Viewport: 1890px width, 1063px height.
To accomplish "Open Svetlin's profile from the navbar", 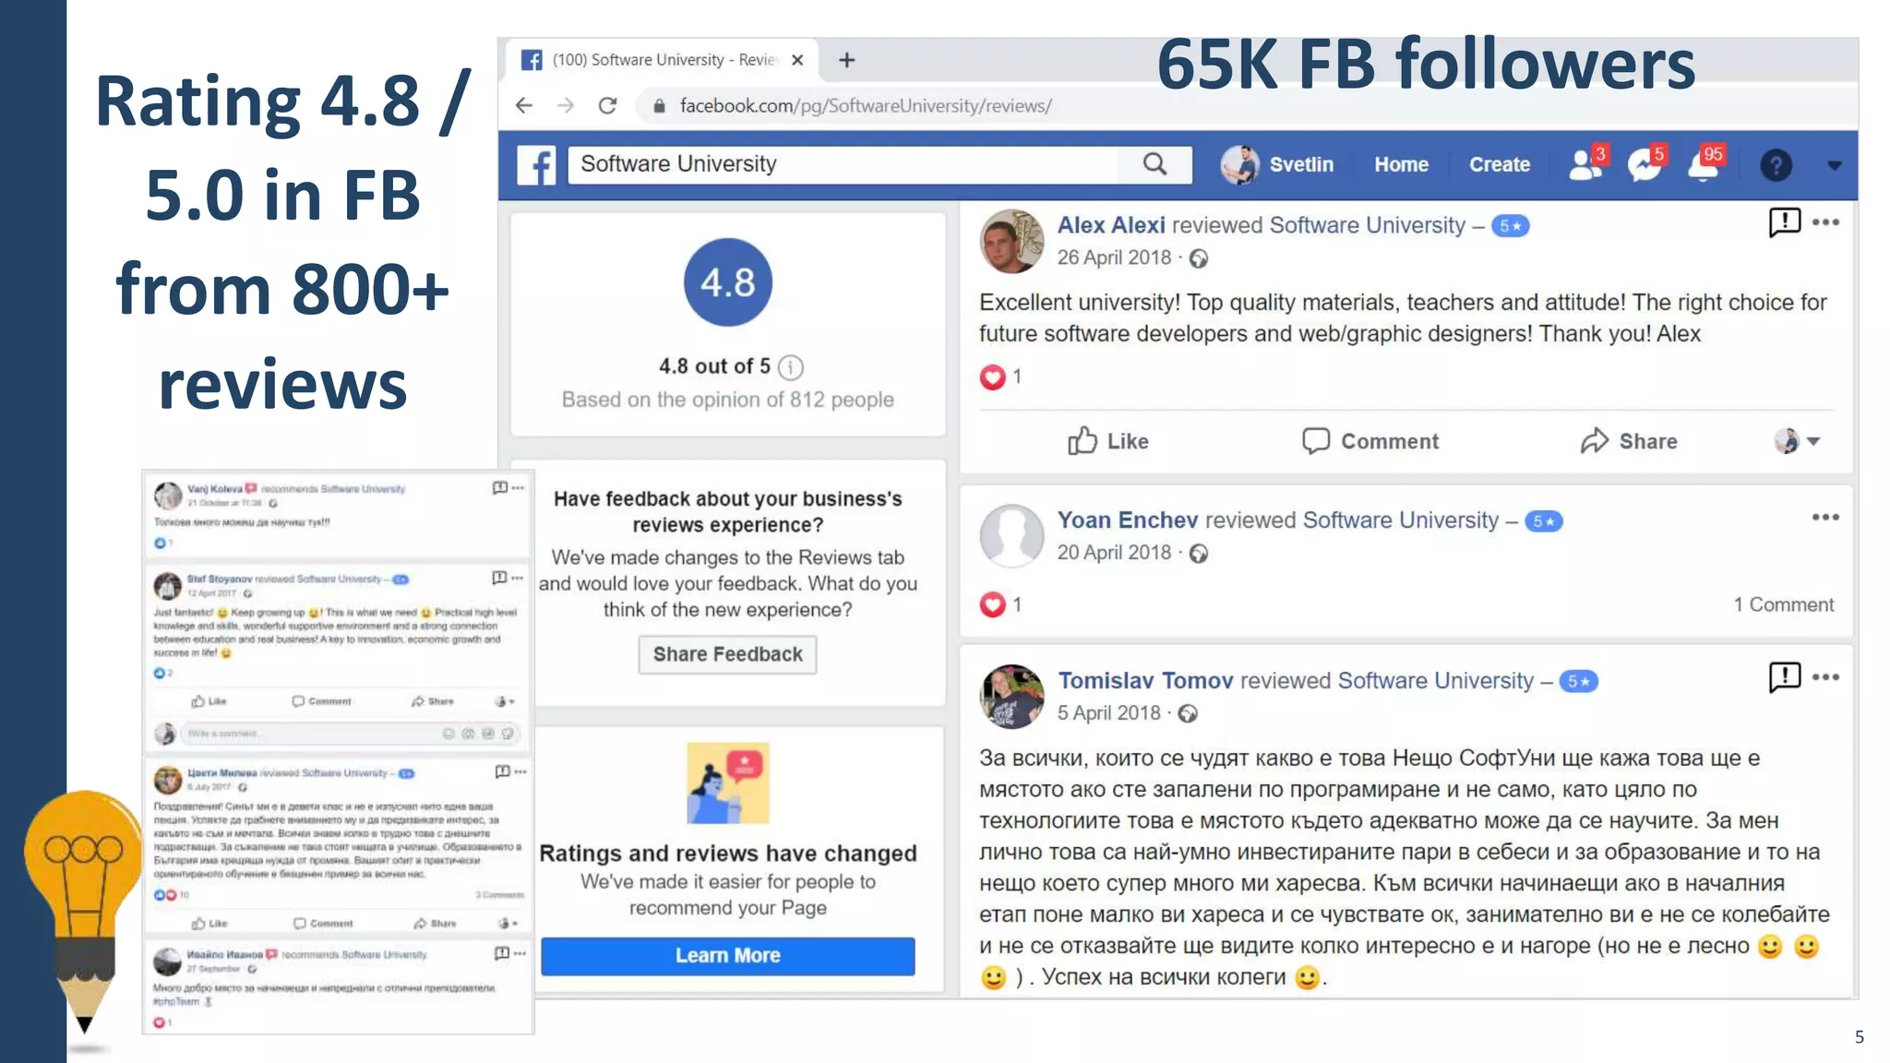I will (x=1277, y=165).
